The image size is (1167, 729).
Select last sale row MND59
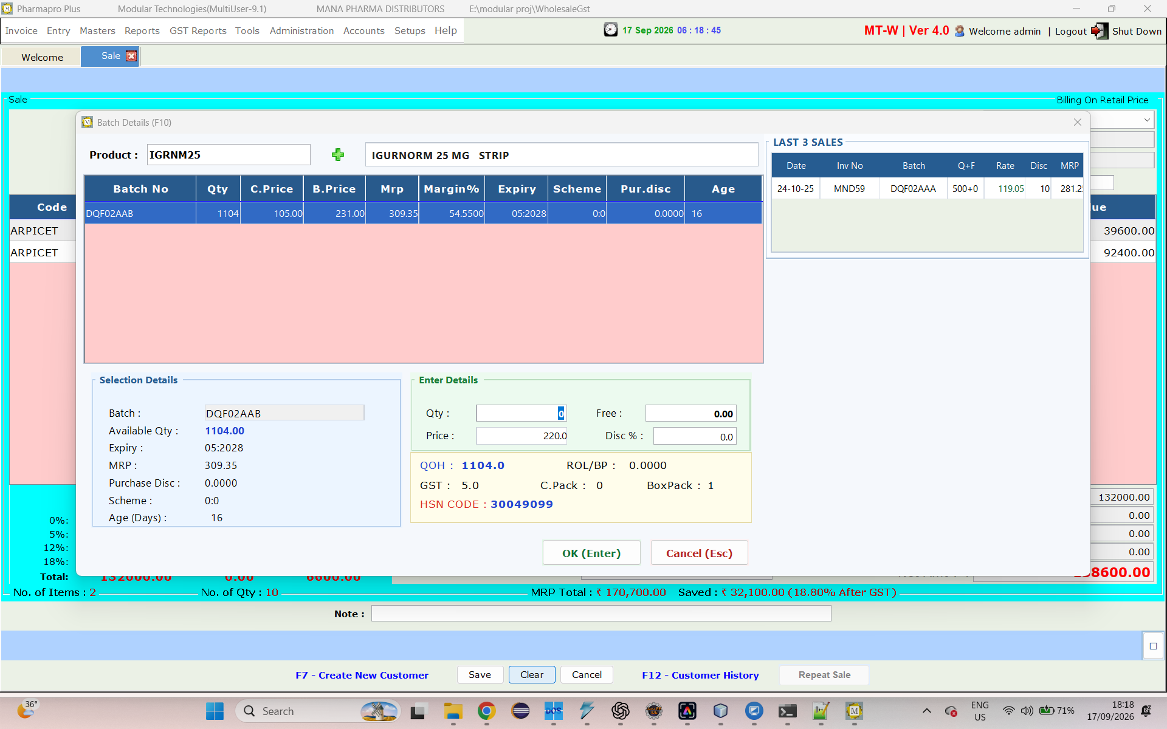click(927, 188)
